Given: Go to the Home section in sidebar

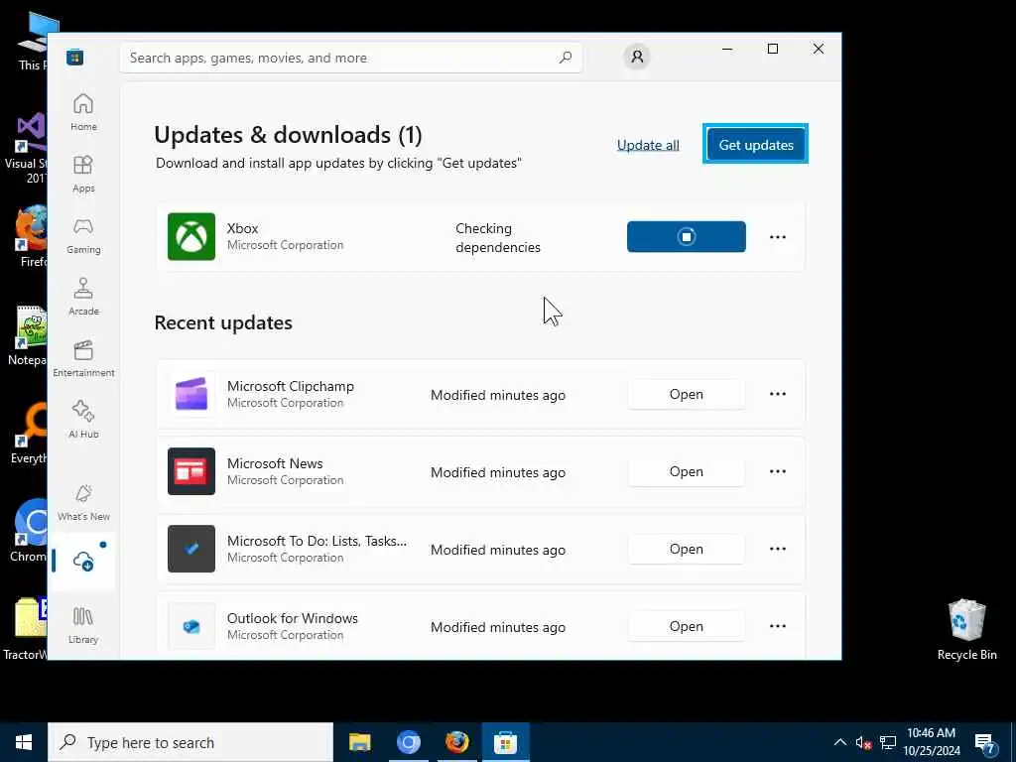Looking at the screenshot, I should point(83,113).
